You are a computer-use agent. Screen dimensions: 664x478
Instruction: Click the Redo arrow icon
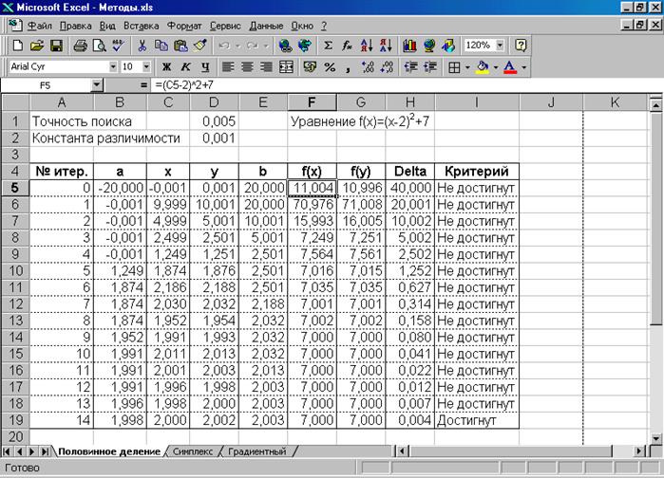click(253, 46)
